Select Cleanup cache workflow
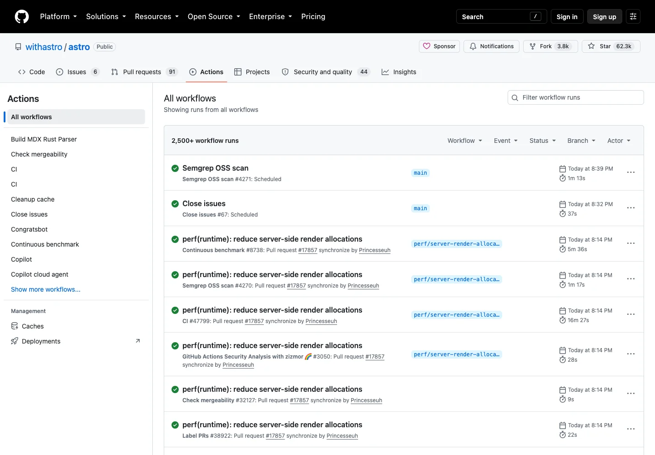This screenshot has width=655, height=455. tap(76, 199)
